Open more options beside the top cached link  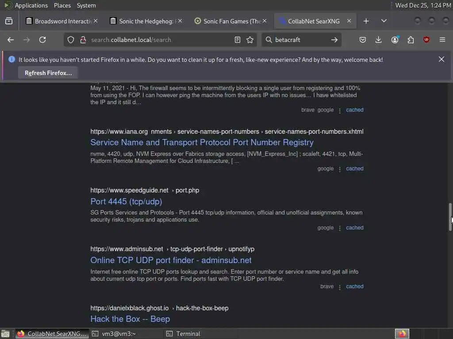(x=340, y=110)
